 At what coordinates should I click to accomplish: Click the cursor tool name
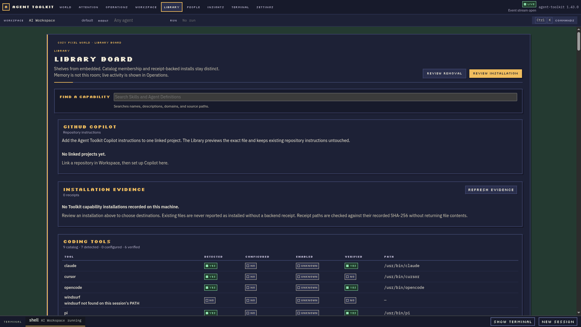click(x=70, y=277)
